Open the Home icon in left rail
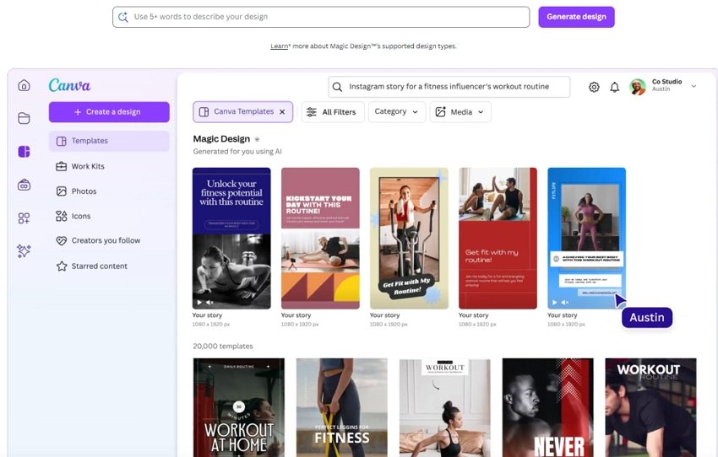This screenshot has height=457, width=718. [x=24, y=85]
